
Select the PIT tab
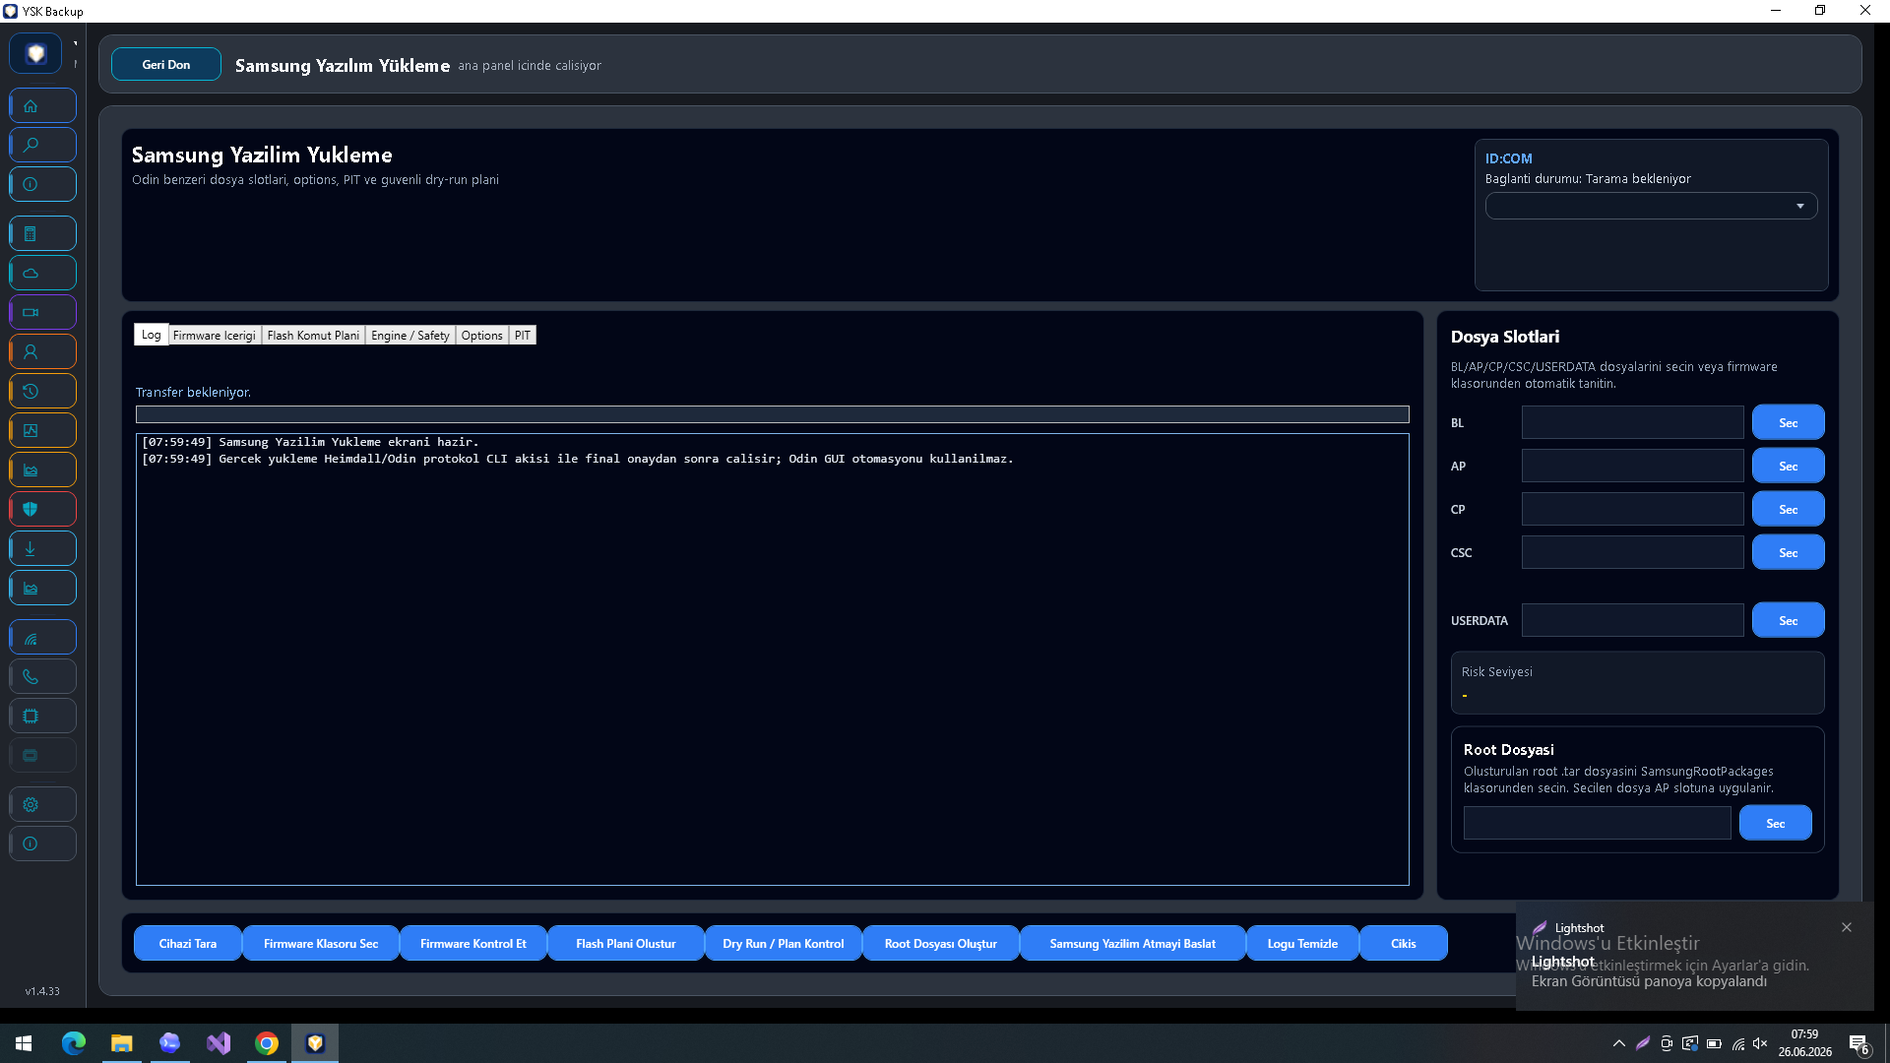(x=522, y=336)
